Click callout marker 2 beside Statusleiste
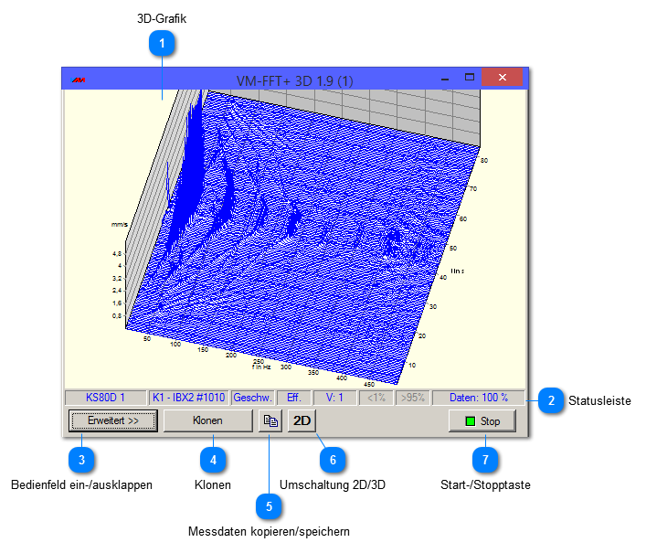646x553 pixels. pyautogui.click(x=550, y=399)
